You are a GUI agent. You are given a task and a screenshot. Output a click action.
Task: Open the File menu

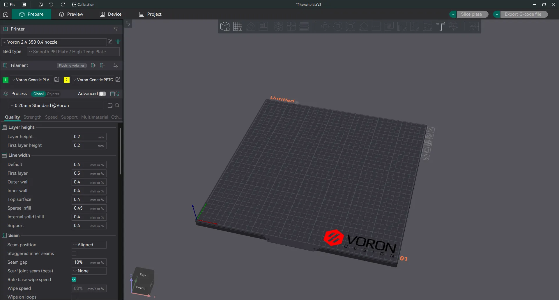tap(10, 5)
